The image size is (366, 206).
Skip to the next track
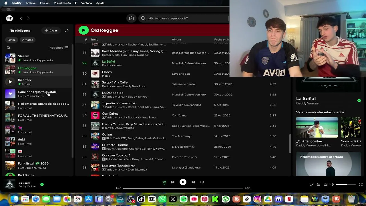coord(193,182)
